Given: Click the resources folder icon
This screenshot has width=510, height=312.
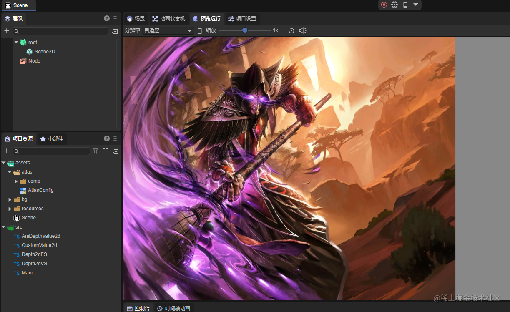Looking at the screenshot, I should [17, 209].
